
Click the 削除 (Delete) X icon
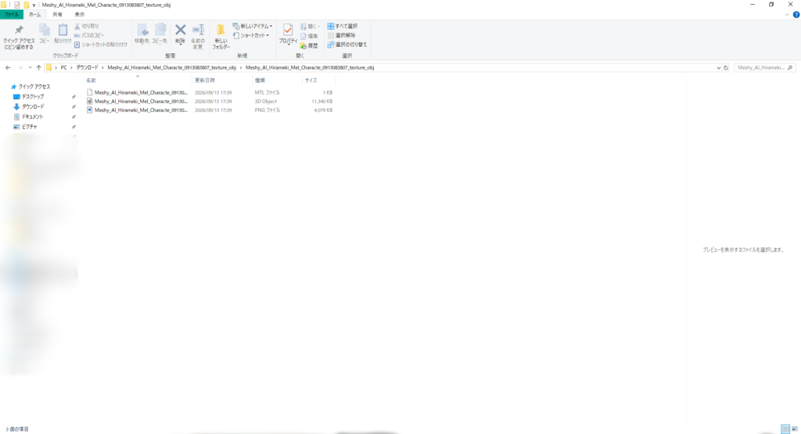(180, 34)
